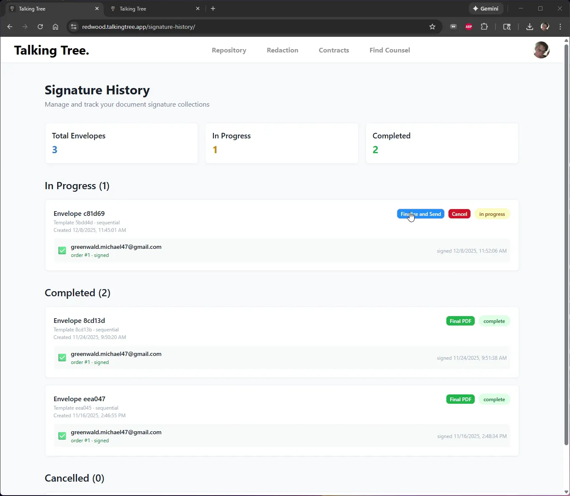Click the 'complete' badge on envelope eea047

pos(494,400)
